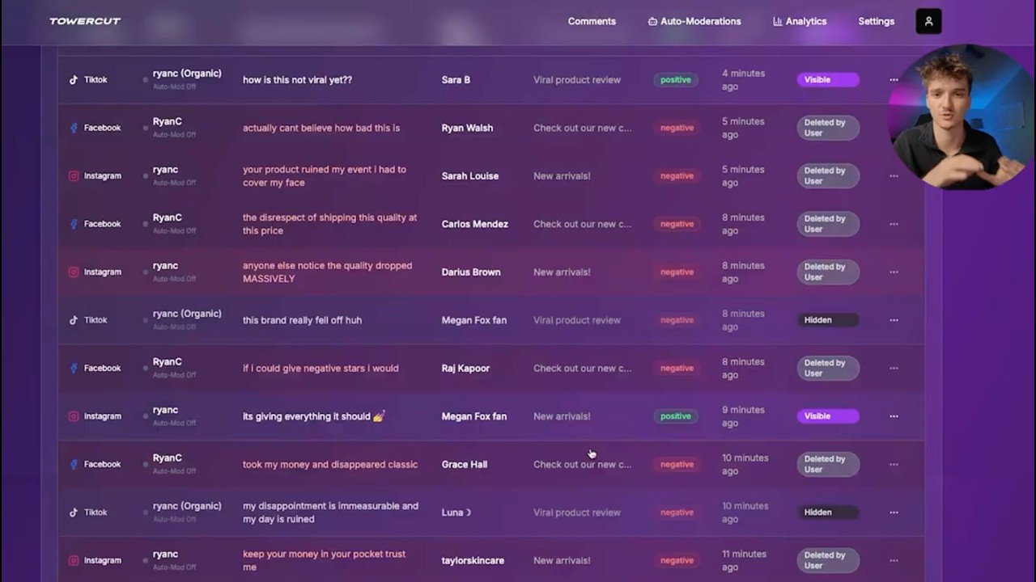Screen dimensions: 1036x582
Task: Click the Towercut logo
Action: coord(85,22)
